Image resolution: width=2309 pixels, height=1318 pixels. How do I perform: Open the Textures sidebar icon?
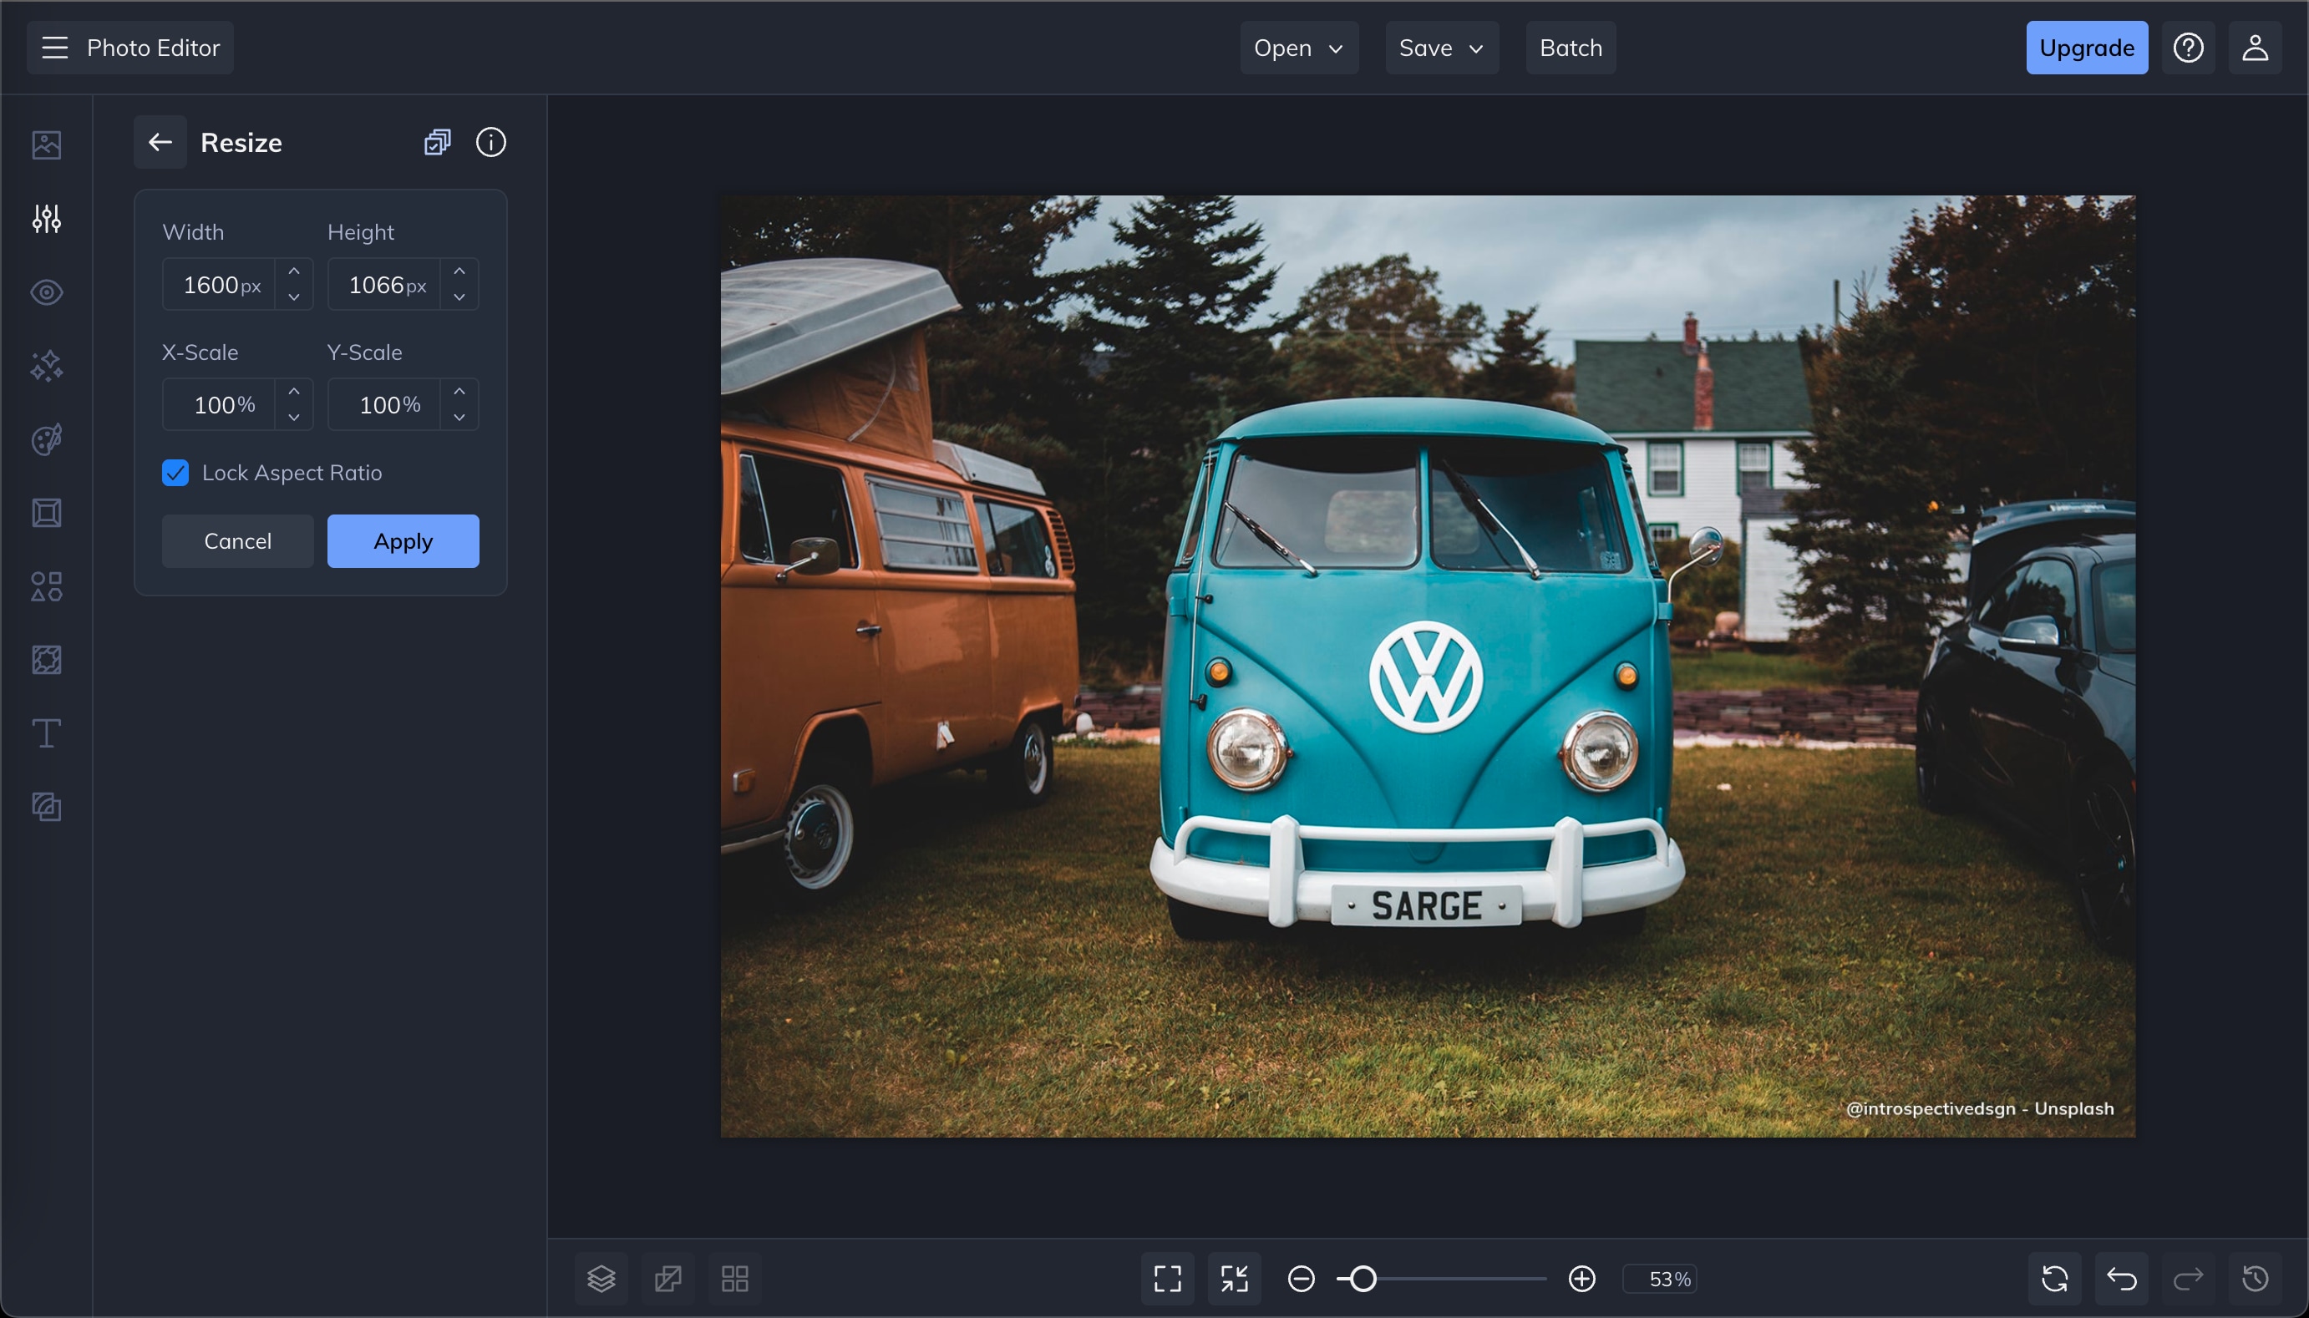pyautogui.click(x=46, y=807)
